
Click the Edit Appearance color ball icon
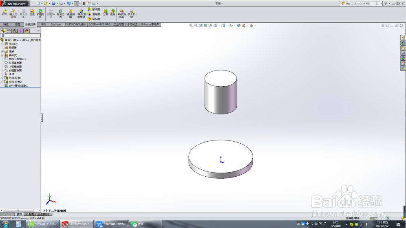[x=239, y=26]
